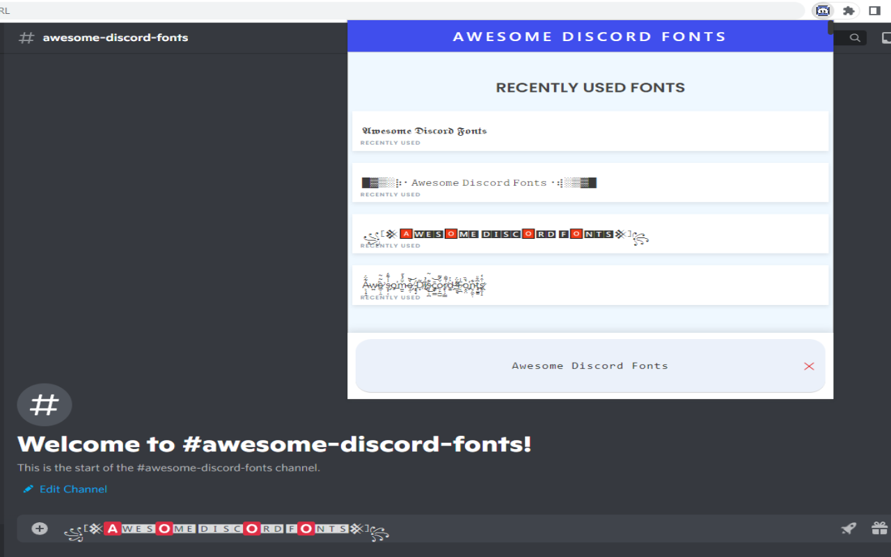Select the glitchy zalgo font style
Screen dimensions: 891x557
click(x=590, y=285)
